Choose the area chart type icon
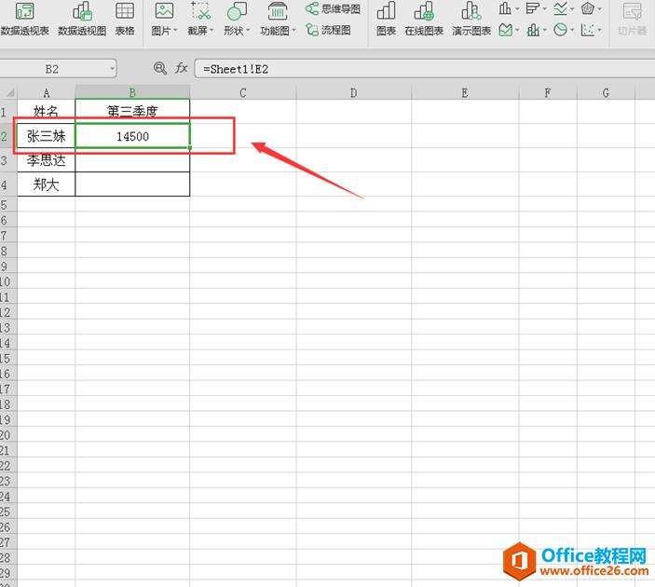This screenshot has height=587, width=655. tap(505, 30)
